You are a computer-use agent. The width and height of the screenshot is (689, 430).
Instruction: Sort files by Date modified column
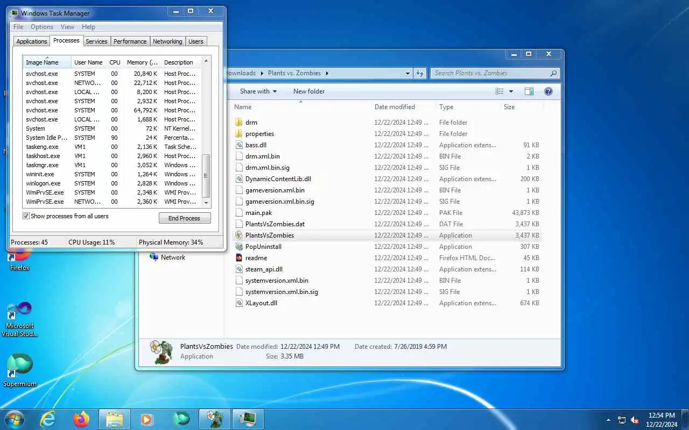[403, 107]
